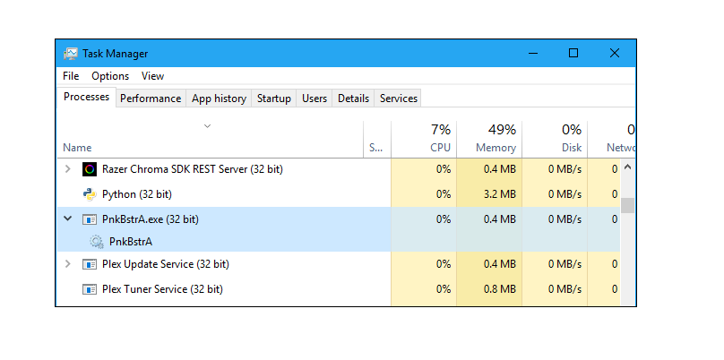Viewport: 724px width, 360px height.
Task: Open the Options menu
Action: (110, 76)
